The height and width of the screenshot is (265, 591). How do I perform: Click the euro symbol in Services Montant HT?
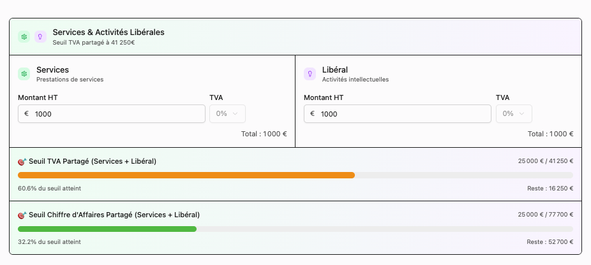tap(26, 114)
